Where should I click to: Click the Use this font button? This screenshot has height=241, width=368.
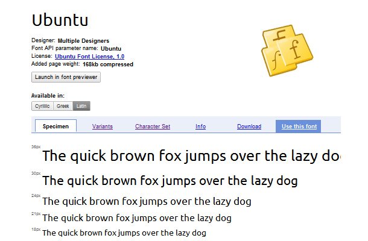pos(298,127)
